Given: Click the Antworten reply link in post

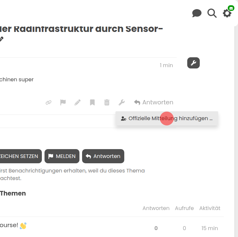Looking at the screenshot, I should [x=154, y=102].
